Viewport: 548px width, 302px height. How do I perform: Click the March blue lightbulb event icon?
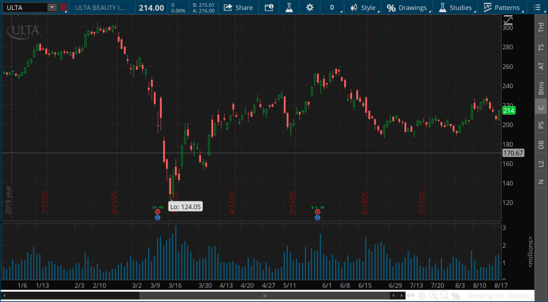158,217
